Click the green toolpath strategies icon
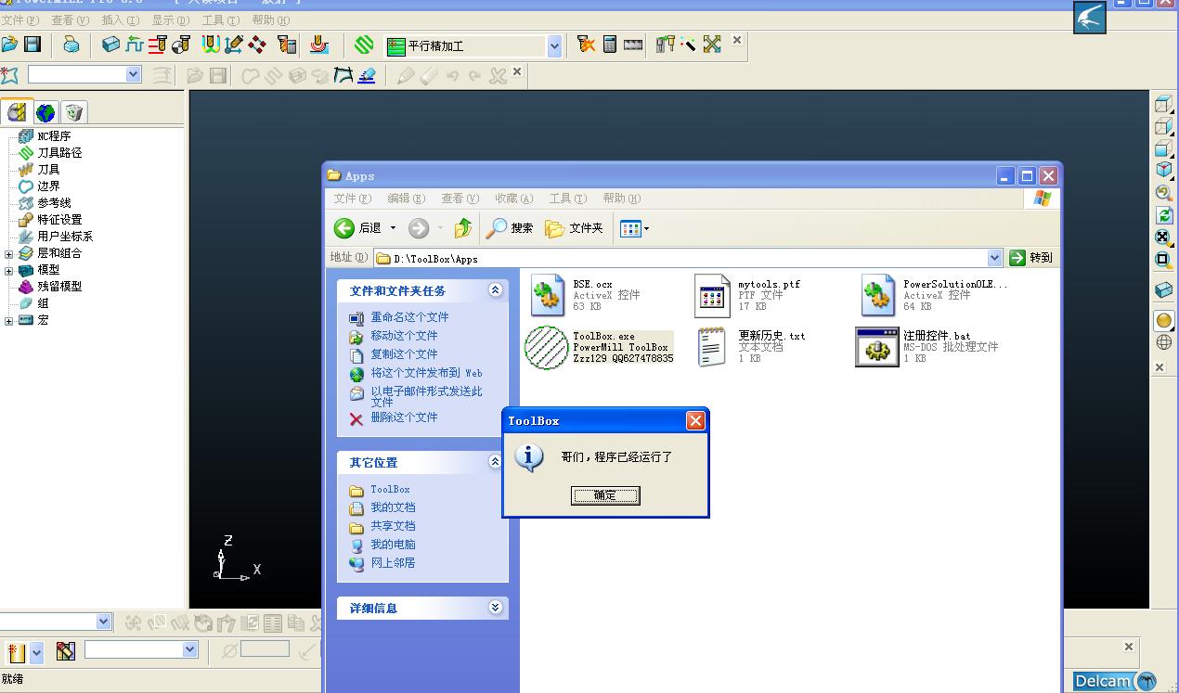The width and height of the screenshot is (1179, 693). click(364, 44)
